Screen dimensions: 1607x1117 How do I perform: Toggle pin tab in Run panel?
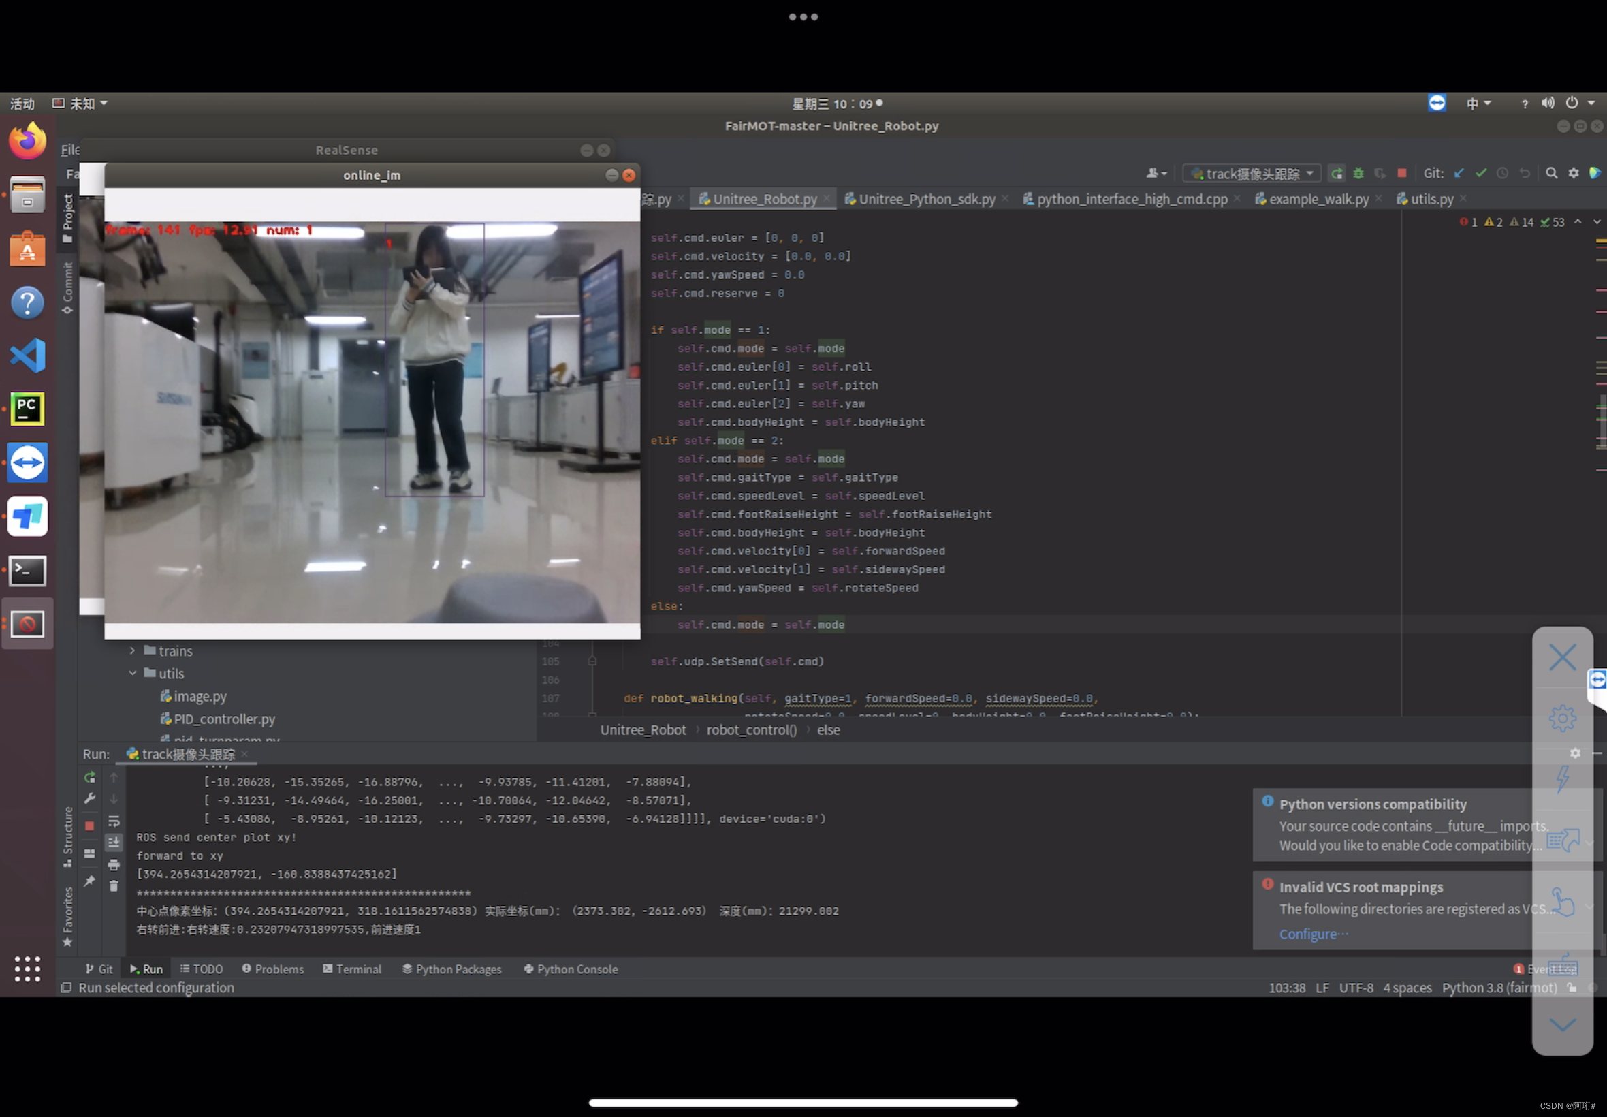[90, 882]
